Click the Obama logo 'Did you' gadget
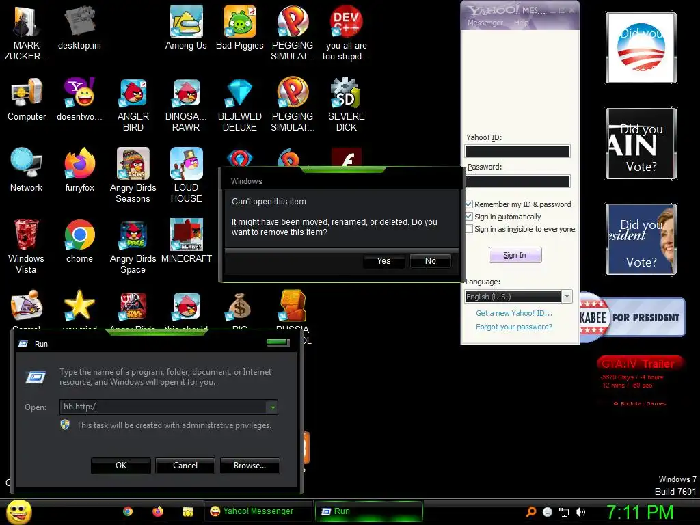 tap(641, 48)
